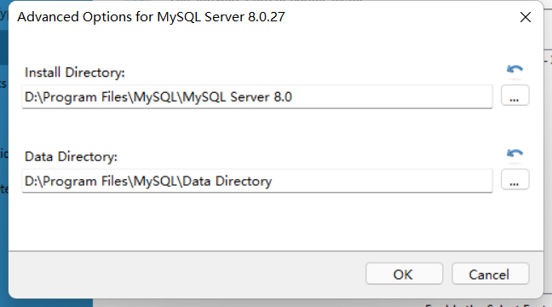Open the Data Directory ellipsis browse button

pyautogui.click(x=515, y=180)
